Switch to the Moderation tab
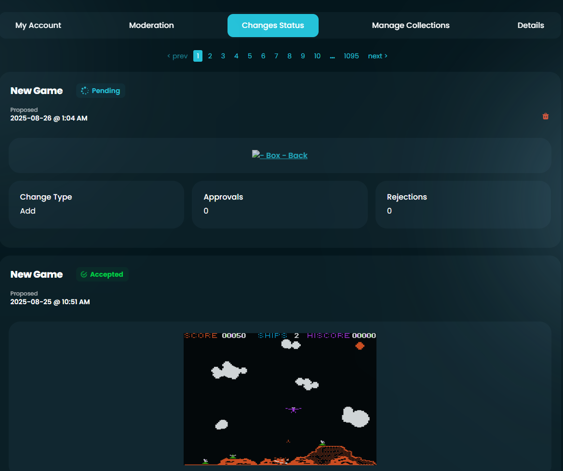This screenshot has width=563, height=471. pos(151,26)
